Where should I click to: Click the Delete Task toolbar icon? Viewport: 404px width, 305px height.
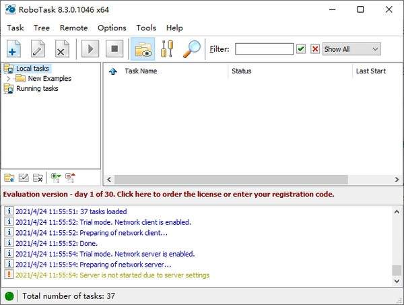tap(61, 49)
